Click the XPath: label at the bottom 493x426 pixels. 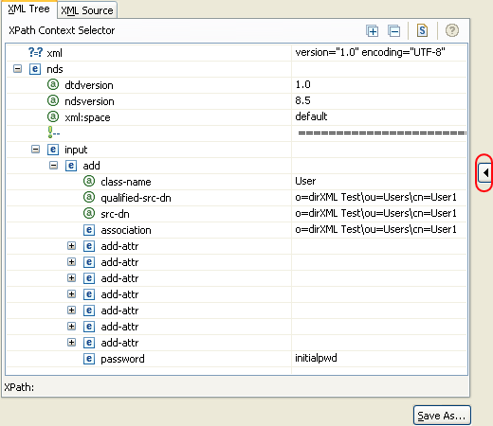pyautogui.click(x=19, y=387)
